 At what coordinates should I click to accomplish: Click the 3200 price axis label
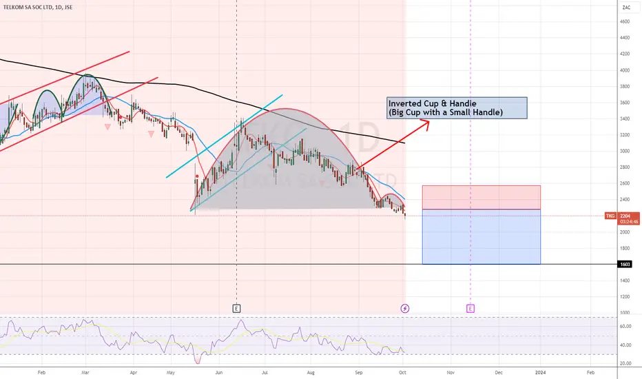click(x=625, y=135)
